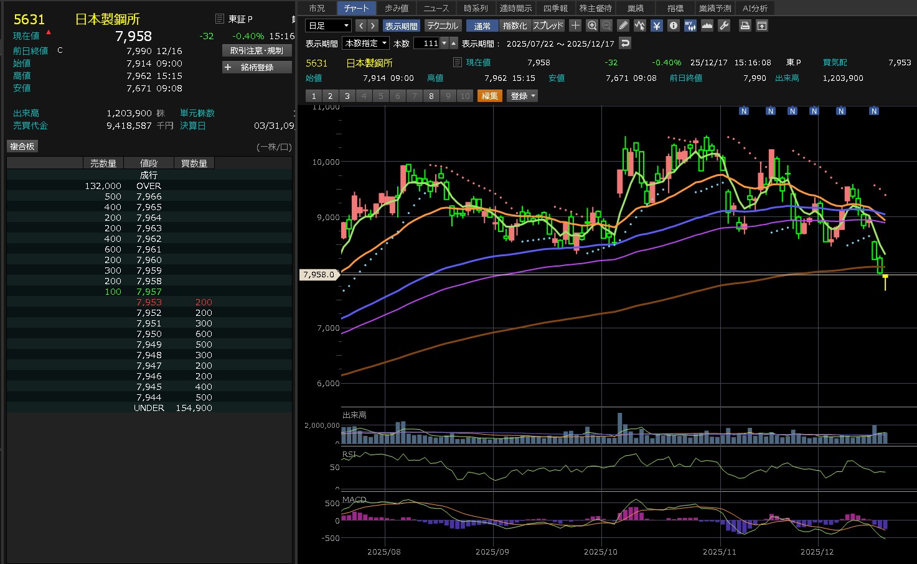Select the pencil drawing tool icon
Screen dimensions: 917x564
pos(623,25)
